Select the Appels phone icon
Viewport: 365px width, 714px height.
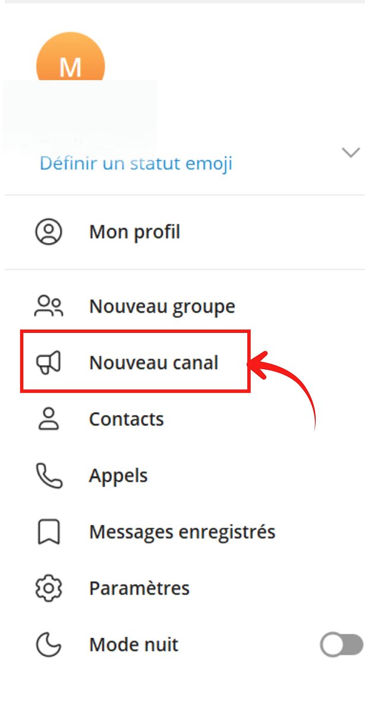[49, 475]
